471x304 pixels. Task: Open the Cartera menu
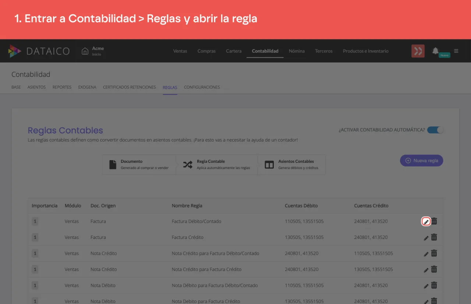click(x=234, y=51)
